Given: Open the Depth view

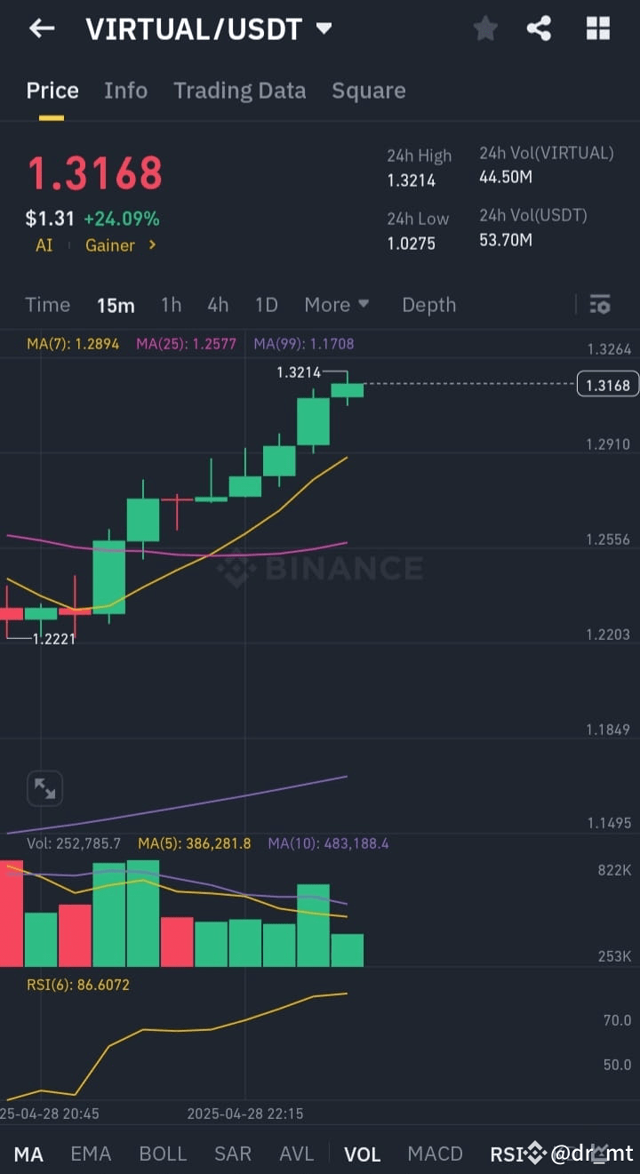Looking at the screenshot, I should tap(428, 305).
